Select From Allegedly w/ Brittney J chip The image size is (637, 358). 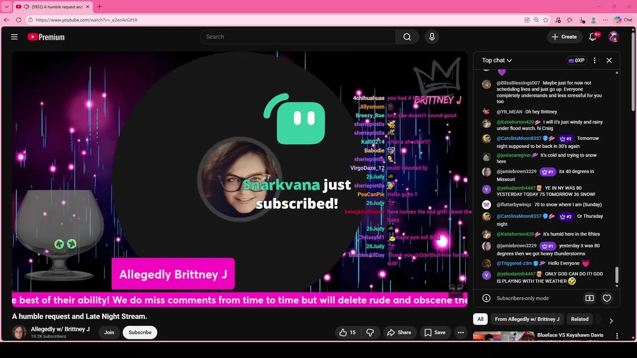tap(527, 319)
